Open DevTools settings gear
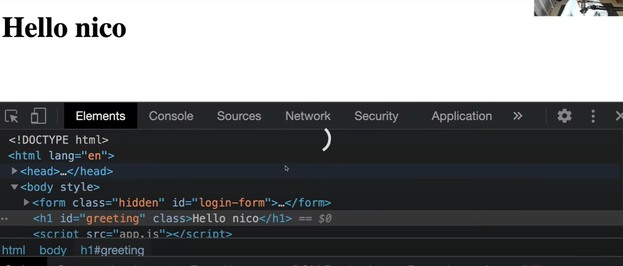This screenshot has height=266, width=623. 564,116
